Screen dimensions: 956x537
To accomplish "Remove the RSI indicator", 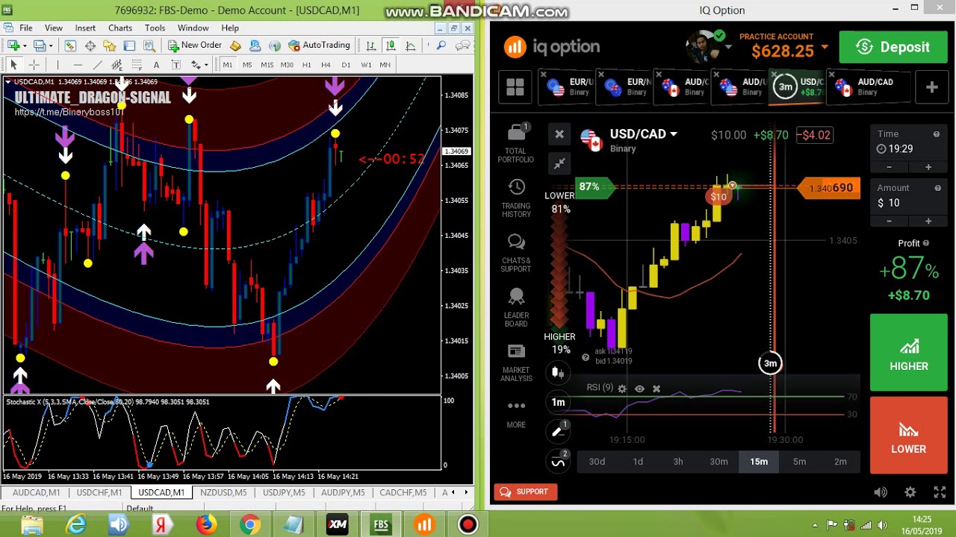I will pyautogui.click(x=657, y=389).
